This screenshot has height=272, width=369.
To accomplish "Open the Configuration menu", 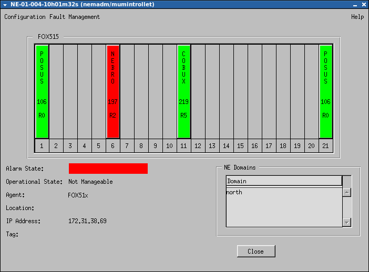I will pos(25,17).
